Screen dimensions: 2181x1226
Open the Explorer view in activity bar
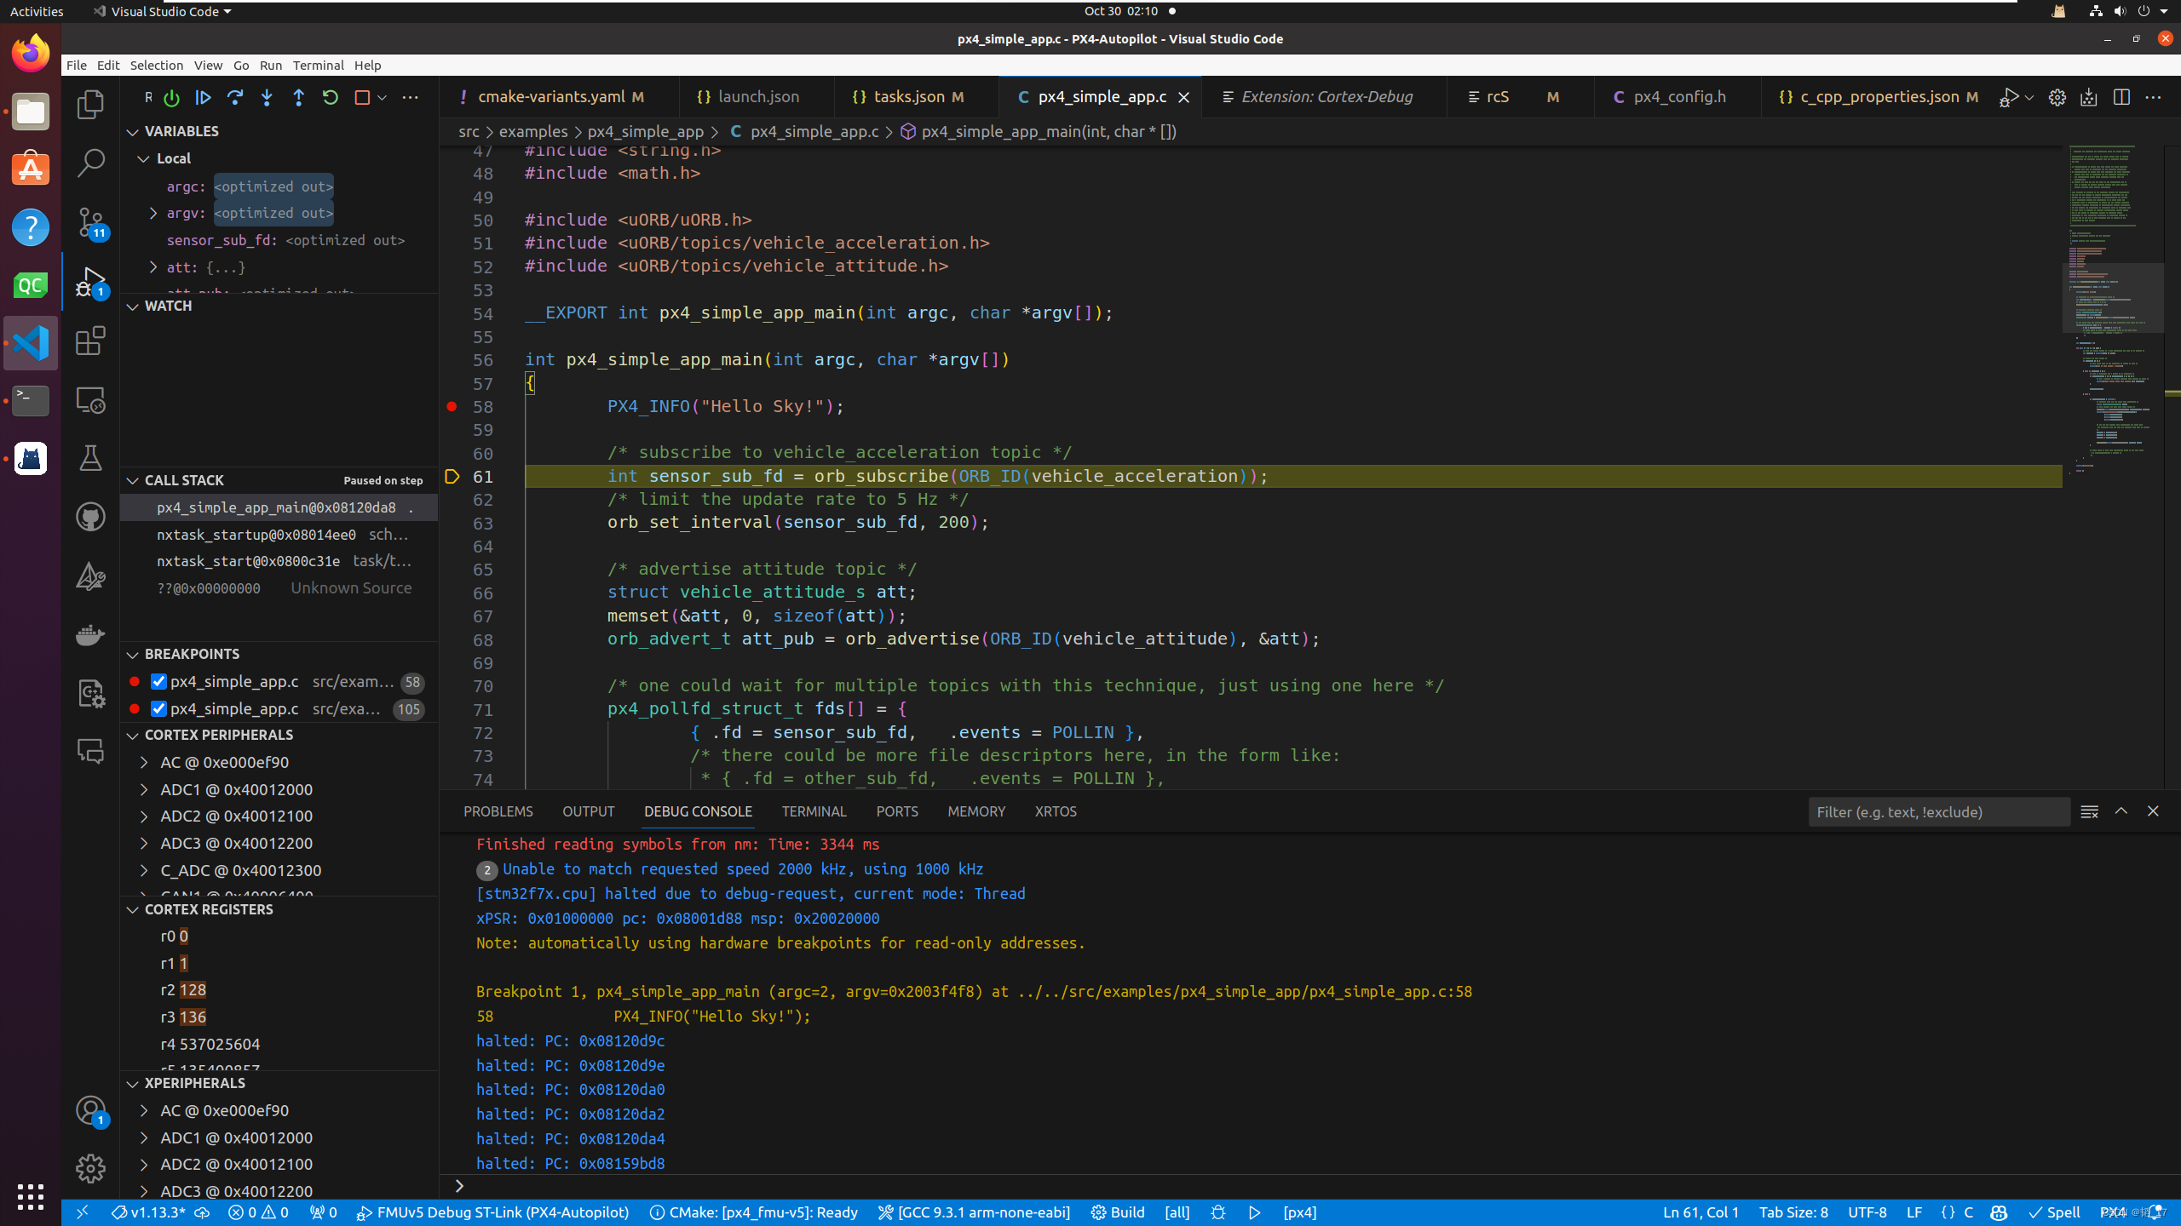[90, 105]
